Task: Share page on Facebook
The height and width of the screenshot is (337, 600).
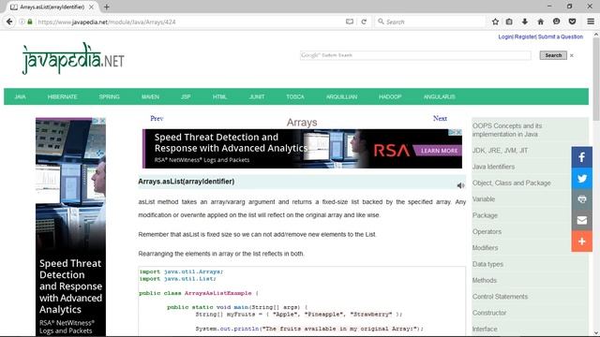Action: coord(581,157)
